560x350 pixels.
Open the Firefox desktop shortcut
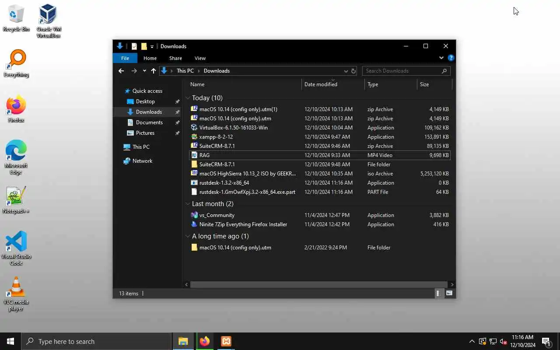16,109
